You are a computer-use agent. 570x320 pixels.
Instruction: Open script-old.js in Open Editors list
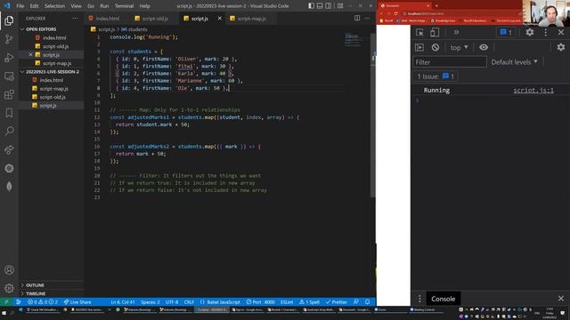[55, 46]
